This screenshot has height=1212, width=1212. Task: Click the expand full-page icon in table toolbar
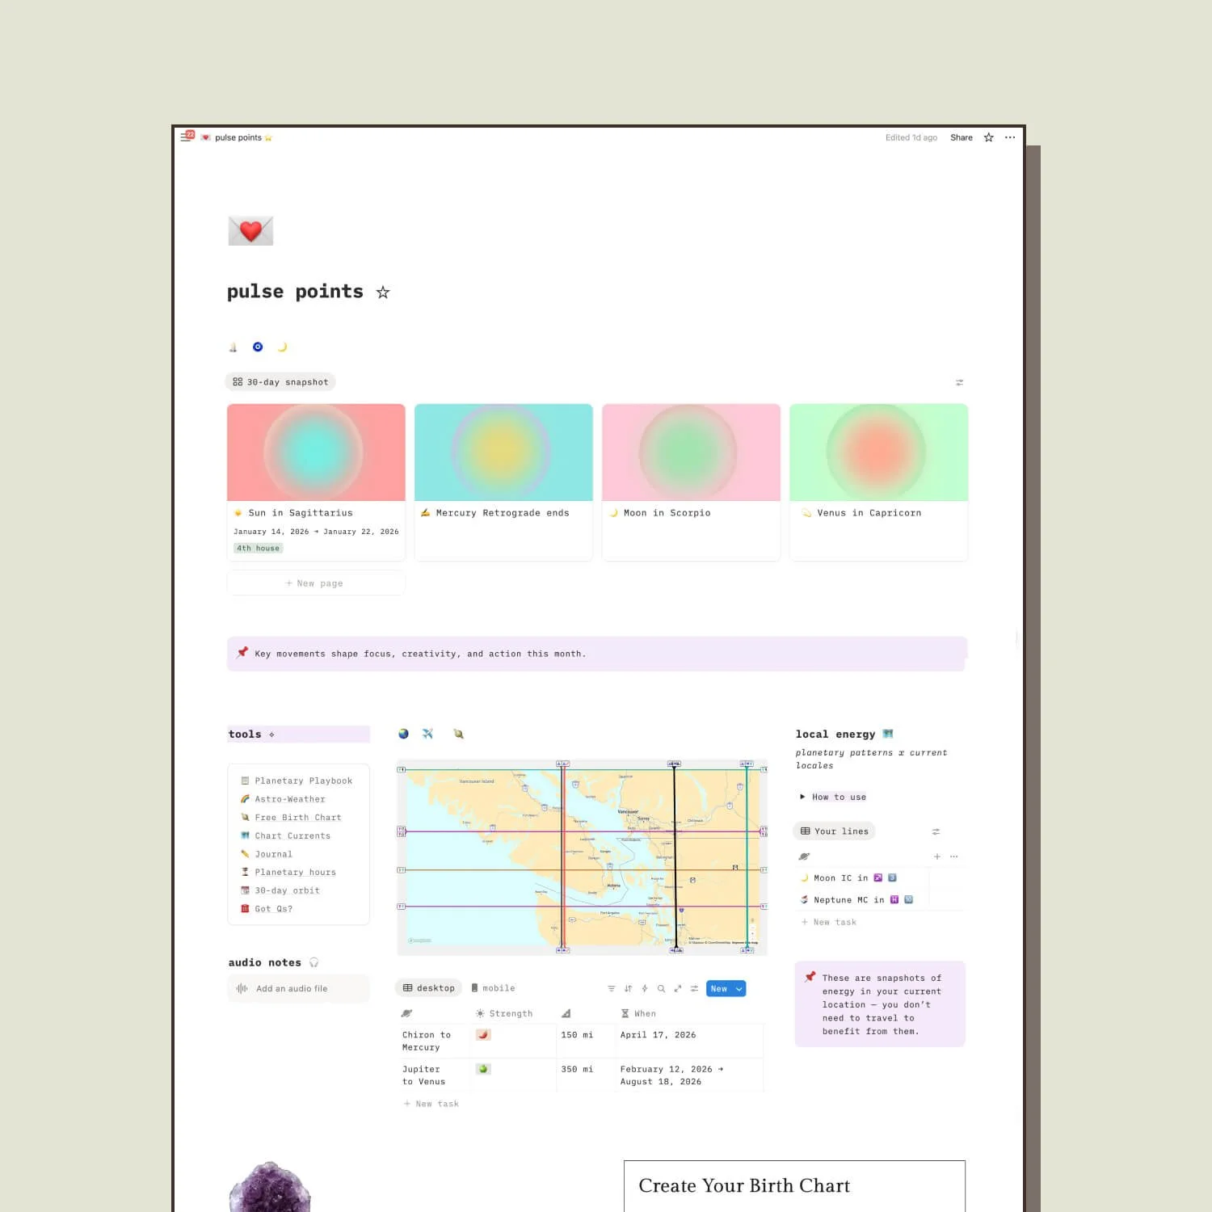678,989
